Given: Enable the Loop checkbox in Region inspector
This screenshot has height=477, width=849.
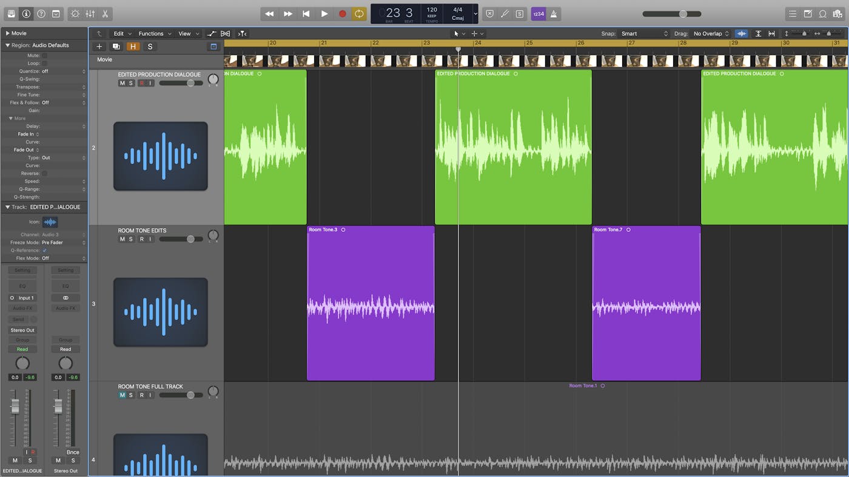Looking at the screenshot, I should click(44, 63).
